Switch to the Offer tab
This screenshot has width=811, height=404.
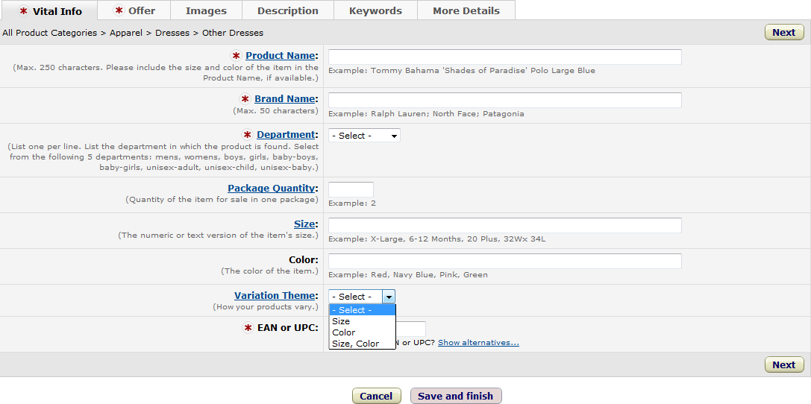click(134, 10)
